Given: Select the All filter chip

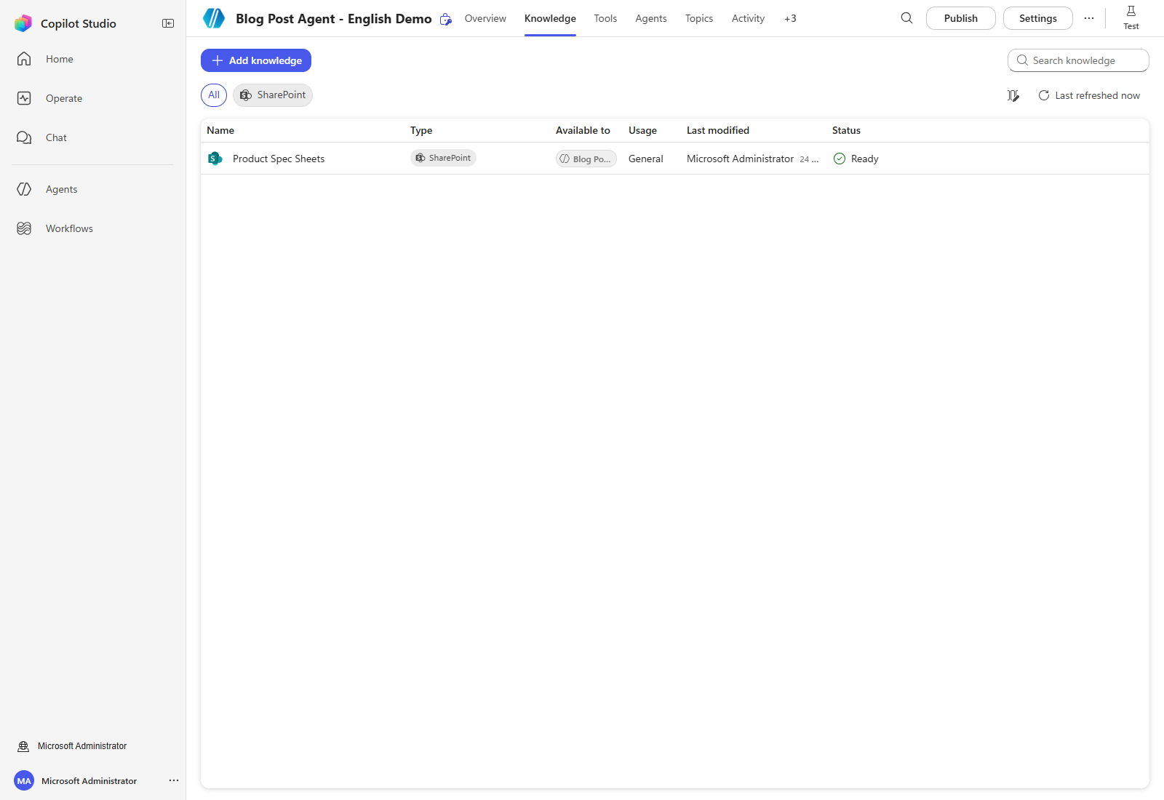Looking at the screenshot, I should point(214,95).
